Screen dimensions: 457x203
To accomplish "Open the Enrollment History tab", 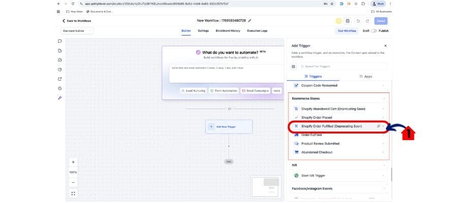I will point(228,31).
